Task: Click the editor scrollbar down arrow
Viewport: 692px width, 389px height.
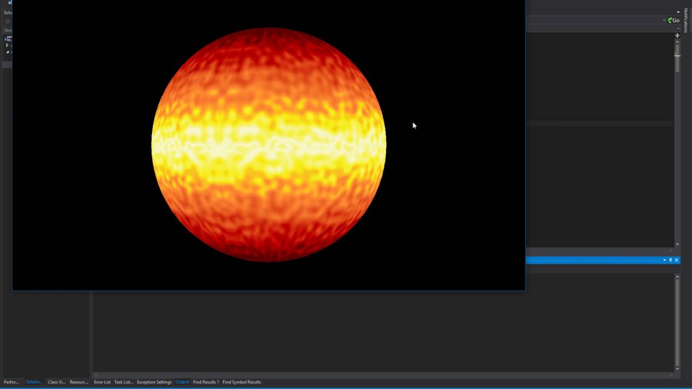Action: (x=677, y=244)
